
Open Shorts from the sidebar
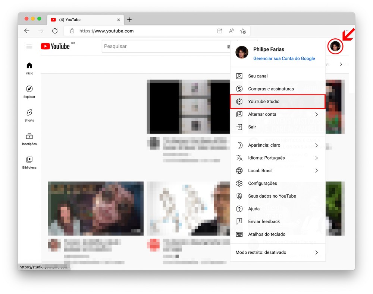pyautogui.click(x=29, y=115)
